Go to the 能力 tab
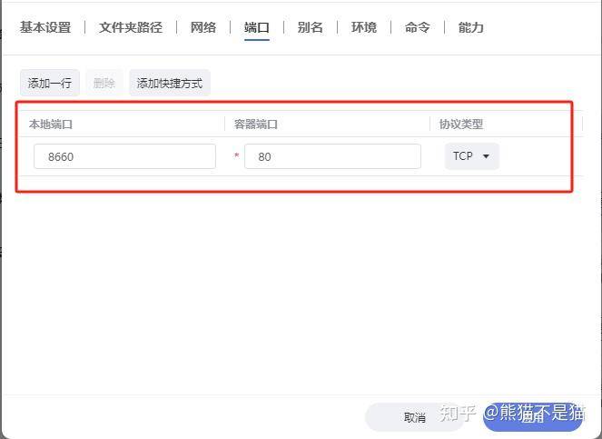 tap(470, 27)
